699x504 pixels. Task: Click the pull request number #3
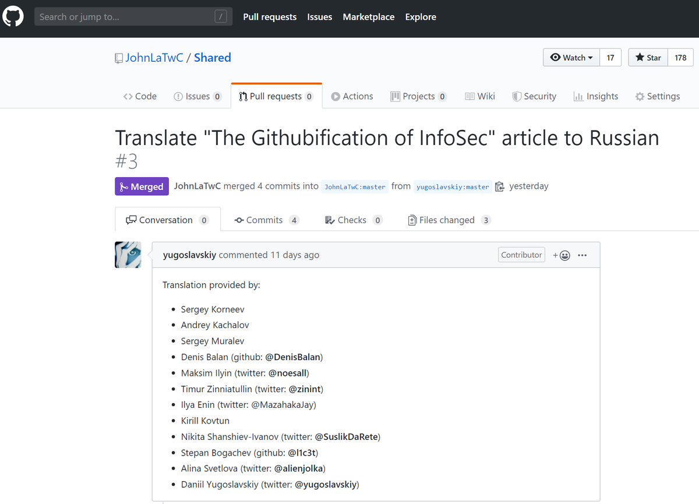126,161
